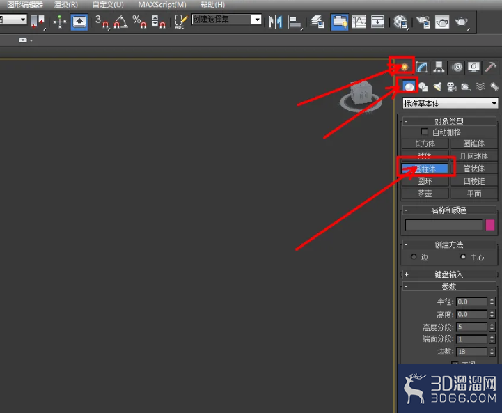Image resolution: width=502 pixels, height=413 pixels.
Task: Select the 中心 creation method radio
Action: coord(463,257)
